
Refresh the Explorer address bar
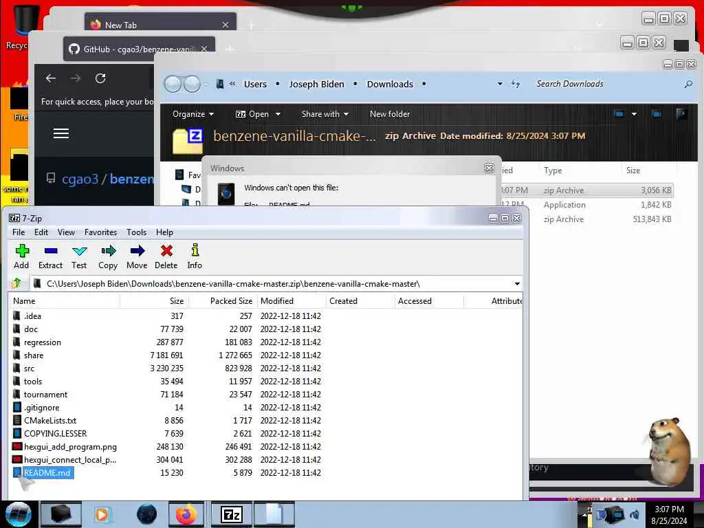pyautogui.click(x=516, y=84)
